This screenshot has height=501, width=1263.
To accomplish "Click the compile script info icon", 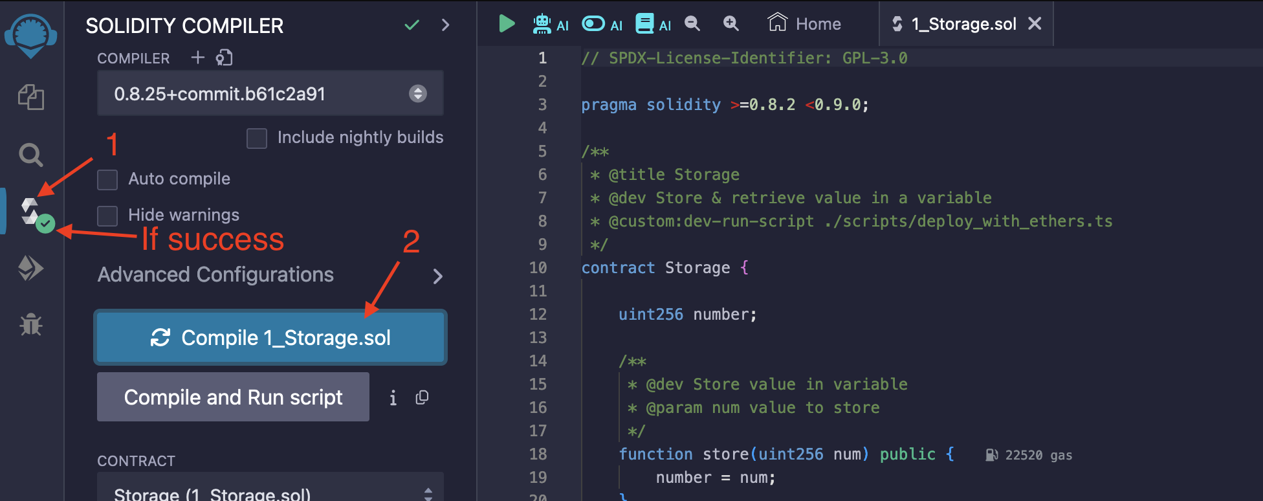I will coord(393,397).
